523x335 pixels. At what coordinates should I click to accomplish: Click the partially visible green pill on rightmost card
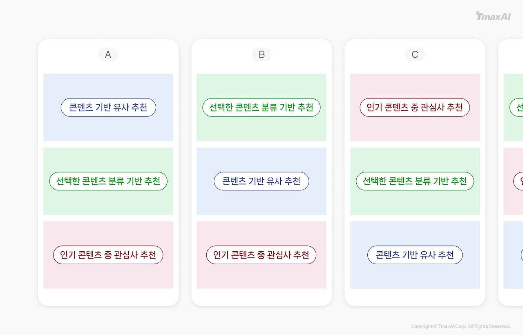pos(517,107)
